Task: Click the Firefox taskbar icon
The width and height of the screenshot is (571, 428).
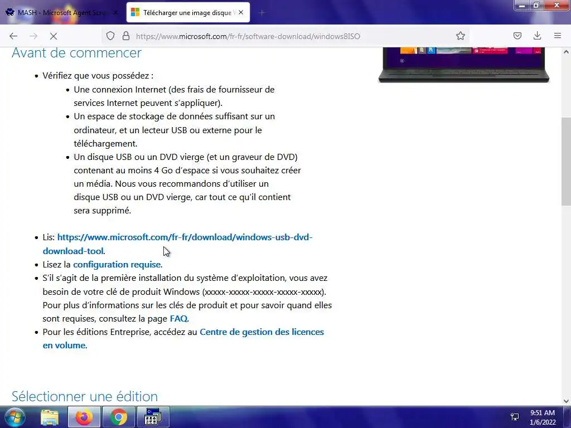Action: tap(84, 417)
